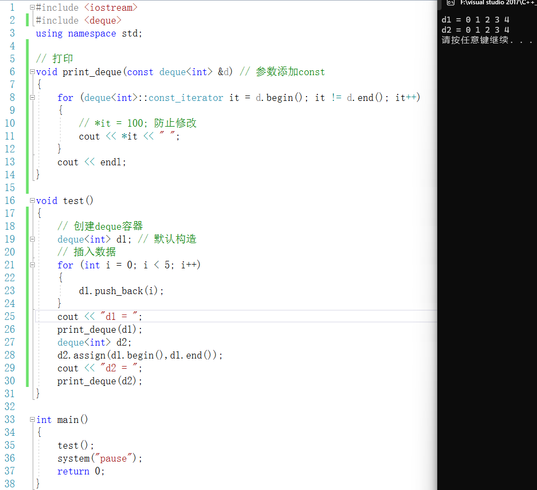
Task: Click 'cout << *it << " ";' on line 11
Action: (129, 136)
